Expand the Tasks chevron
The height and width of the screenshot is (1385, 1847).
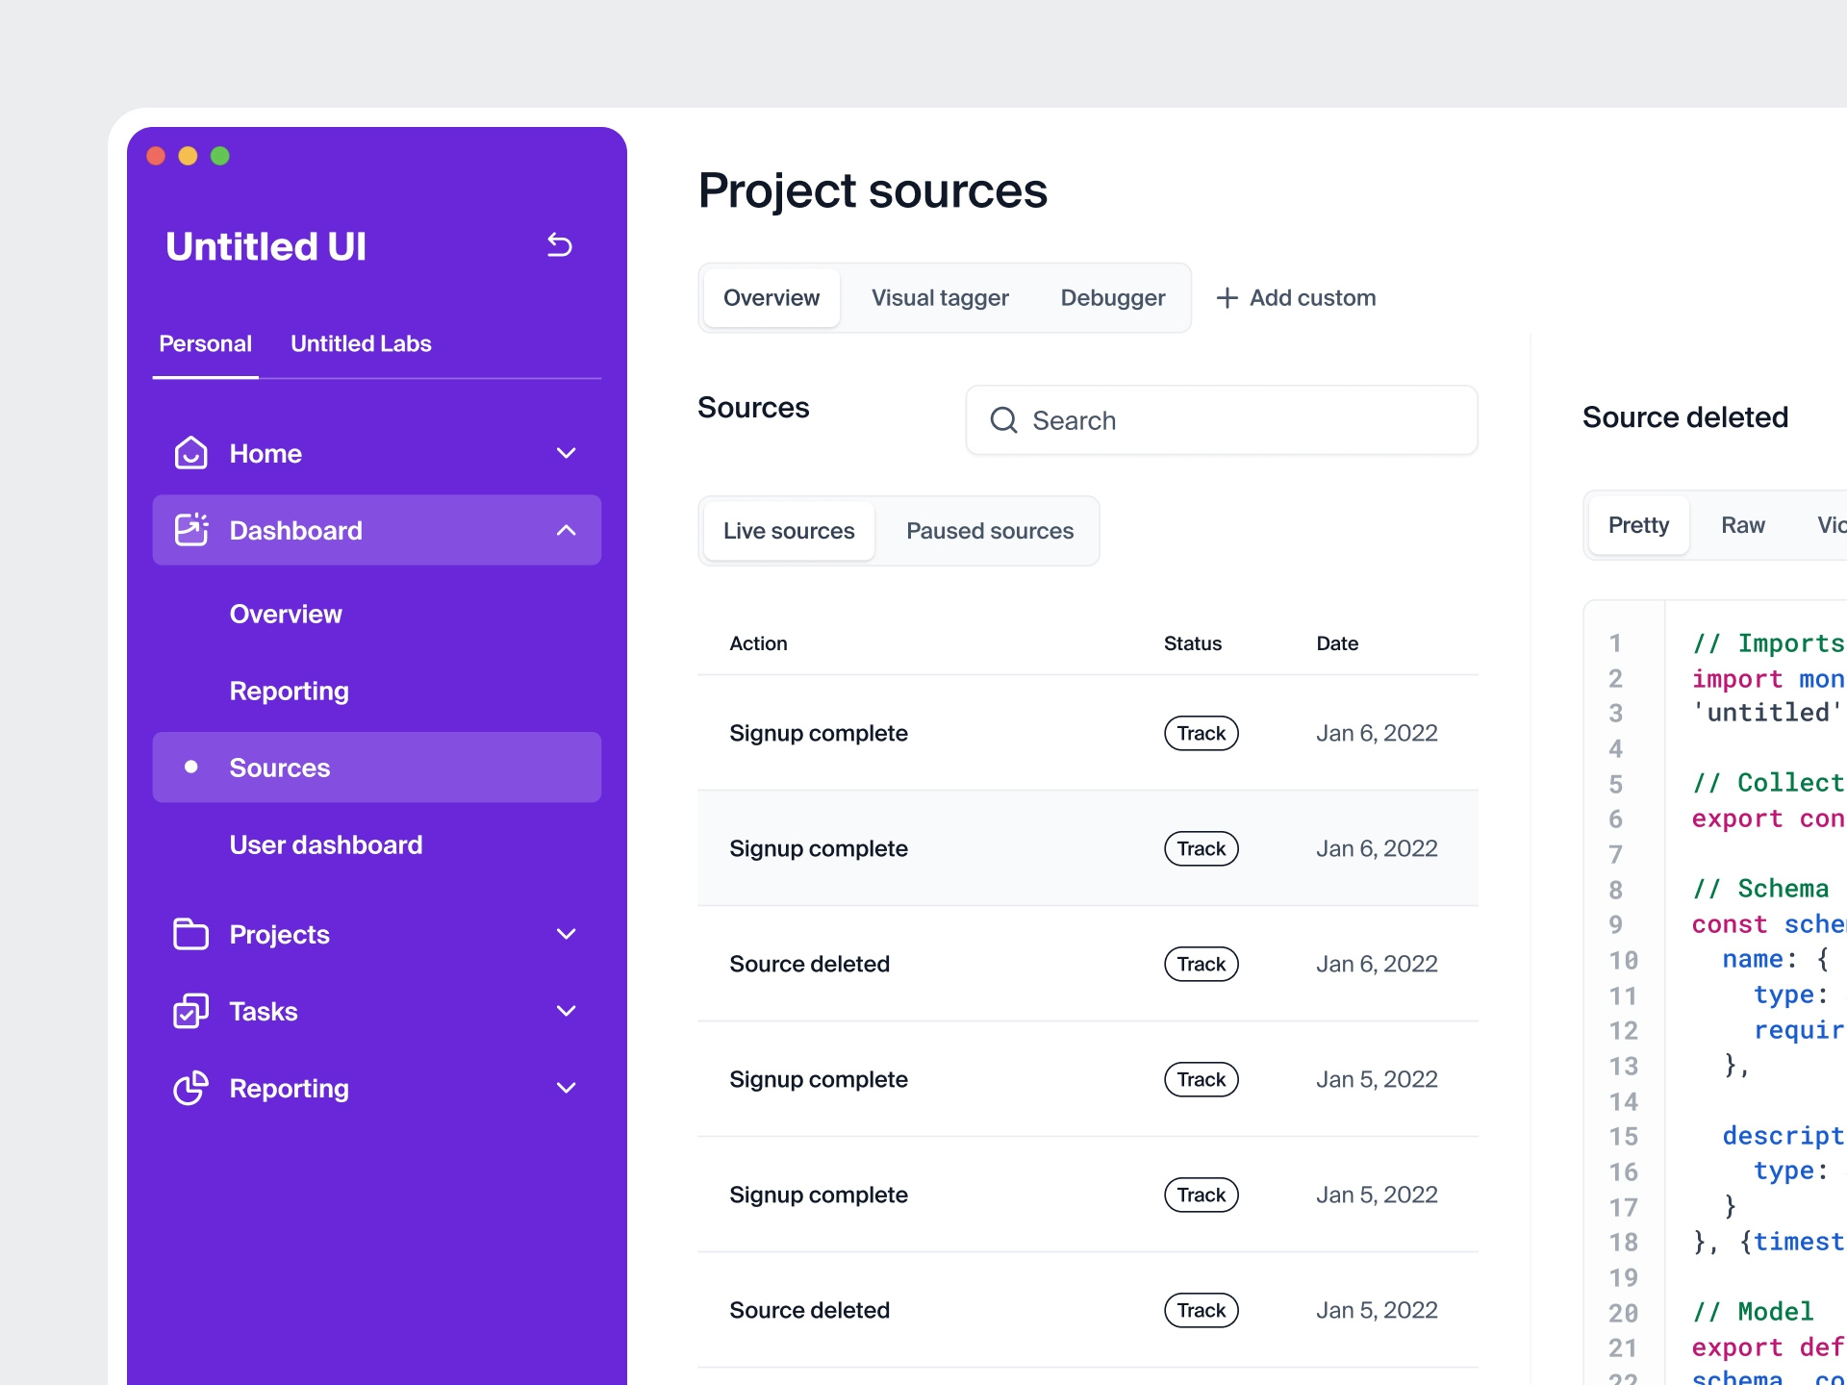[x=567, y=1011]
